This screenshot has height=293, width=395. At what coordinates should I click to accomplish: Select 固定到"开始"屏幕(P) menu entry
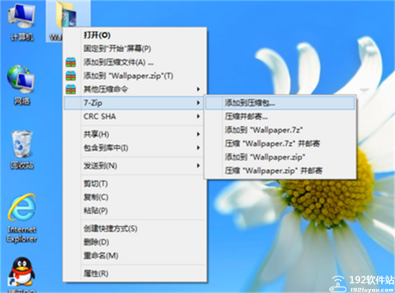pyautogui.click(x=135, y=48)
